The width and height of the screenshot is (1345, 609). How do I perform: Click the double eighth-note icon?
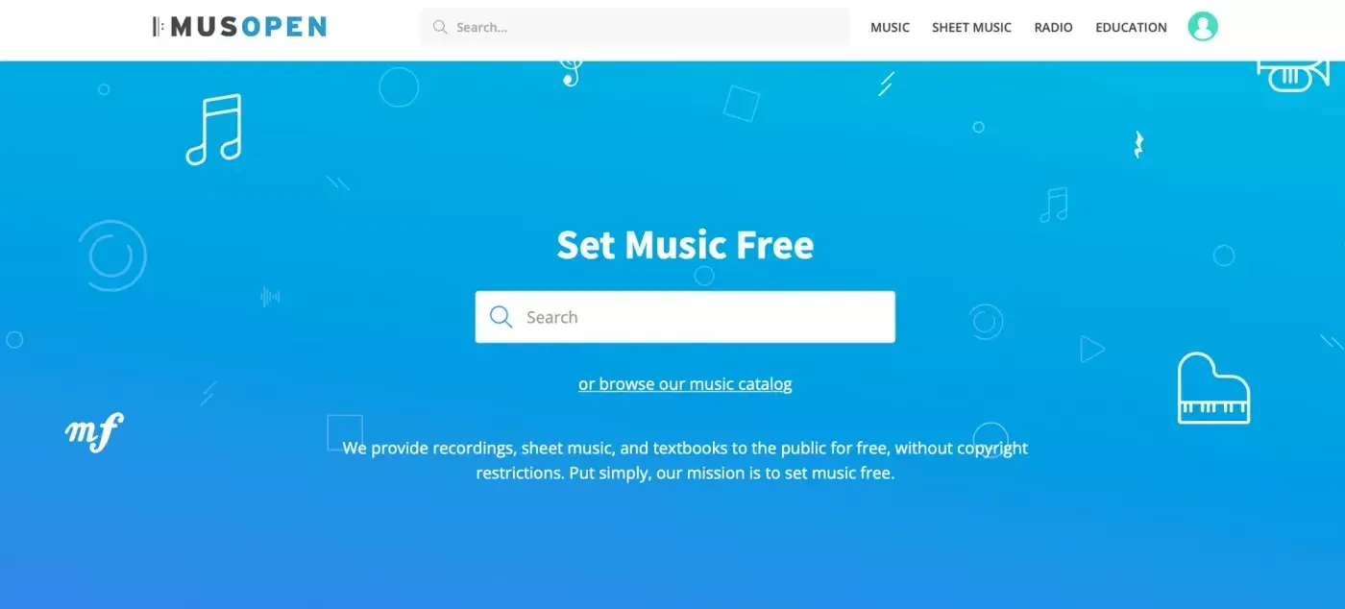[x=213, y=130]
